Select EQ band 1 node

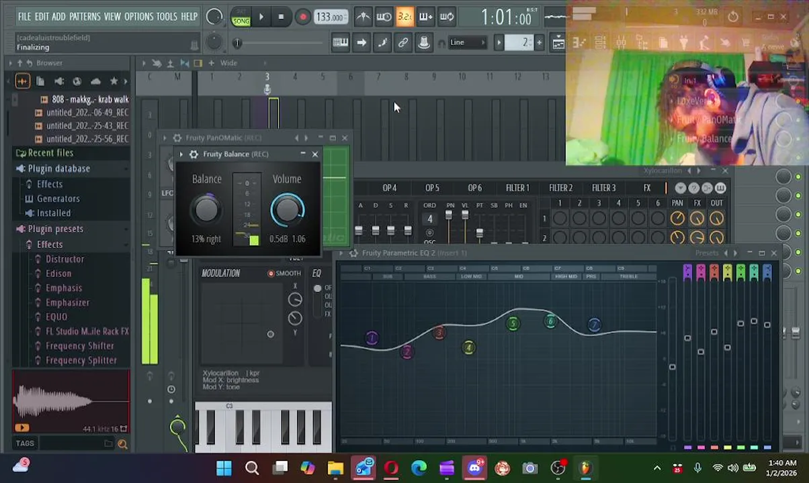[x=372, y=338]
